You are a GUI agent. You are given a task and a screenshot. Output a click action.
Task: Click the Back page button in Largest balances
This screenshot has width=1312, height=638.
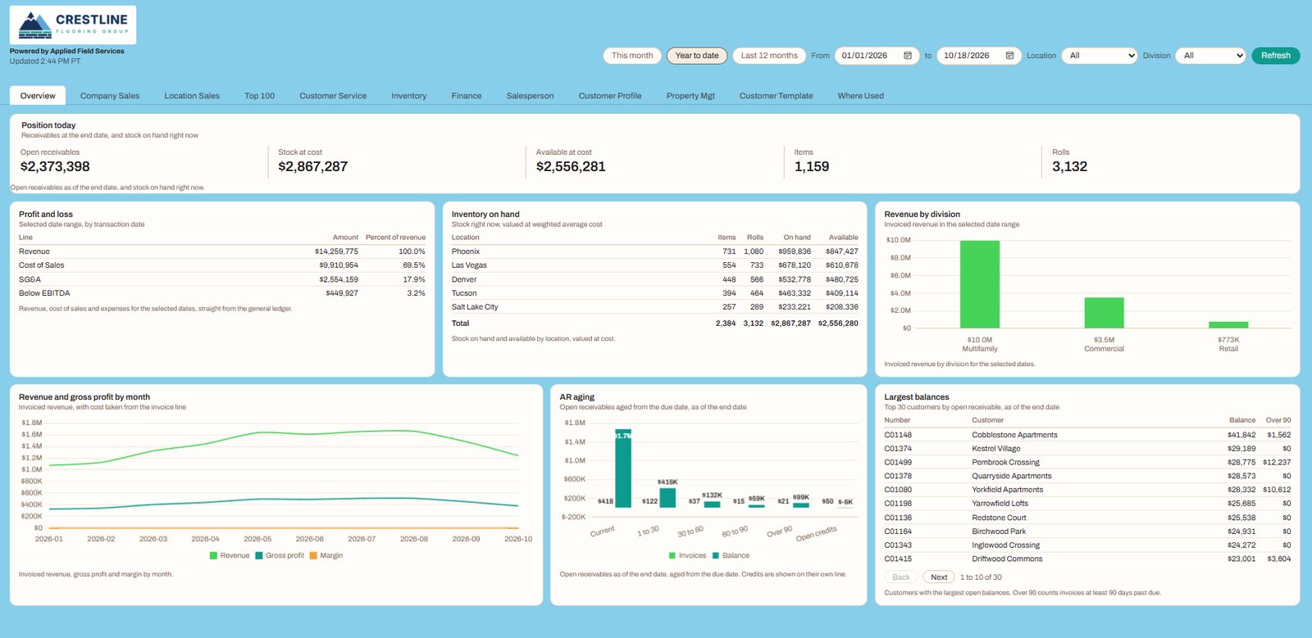click(901, 577)
